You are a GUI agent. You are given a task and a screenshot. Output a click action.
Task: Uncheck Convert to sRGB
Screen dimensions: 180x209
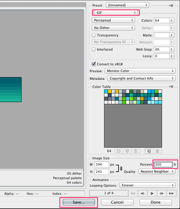tap(94, 64)
